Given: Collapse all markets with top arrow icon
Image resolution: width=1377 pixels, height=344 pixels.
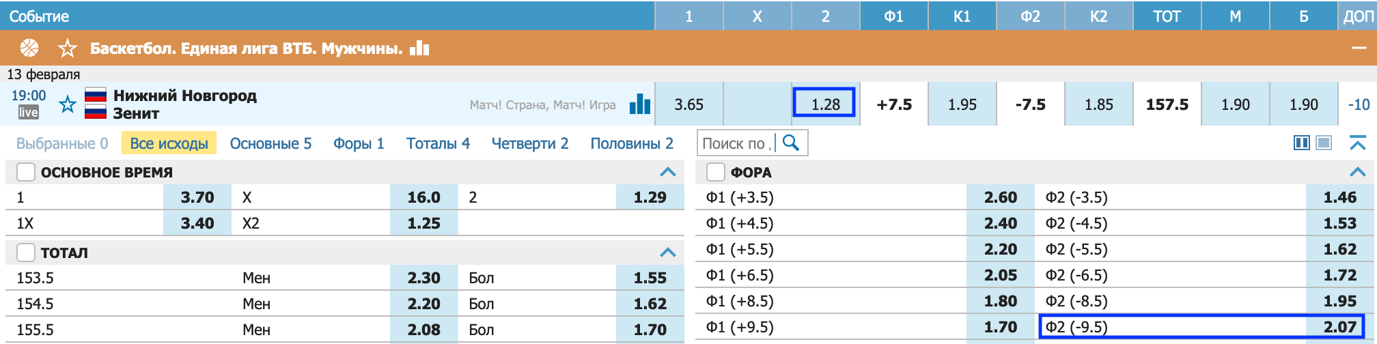Looking at the screenshot, I should [1358, 143].
